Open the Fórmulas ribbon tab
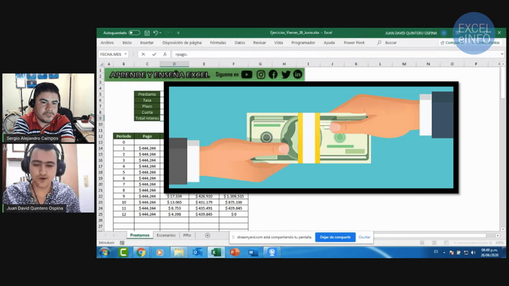 tap(218, 43)
